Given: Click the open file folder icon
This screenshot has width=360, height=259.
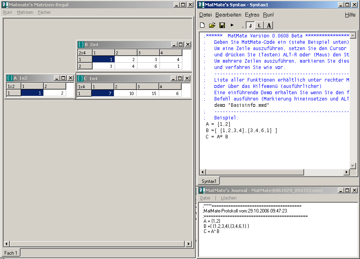Looking at the screenshot, I should point(212,25).
